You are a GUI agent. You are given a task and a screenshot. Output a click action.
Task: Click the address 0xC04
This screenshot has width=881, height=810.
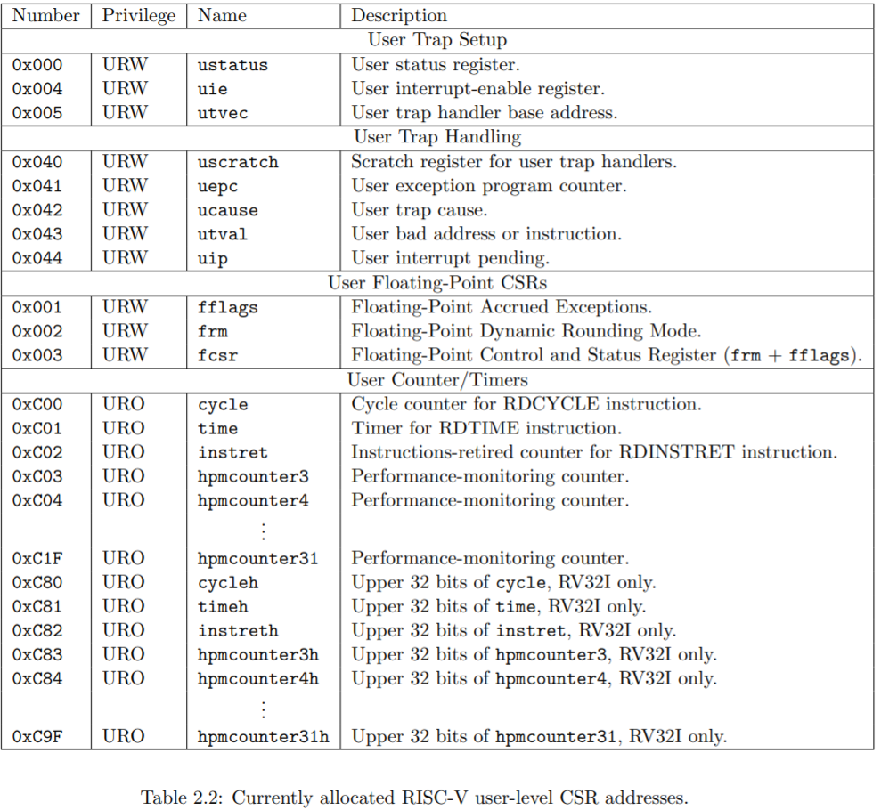37,501
